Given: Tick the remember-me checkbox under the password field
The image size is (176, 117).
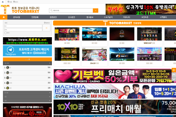Looking at the screenshot, I should [x=5, y=33].
